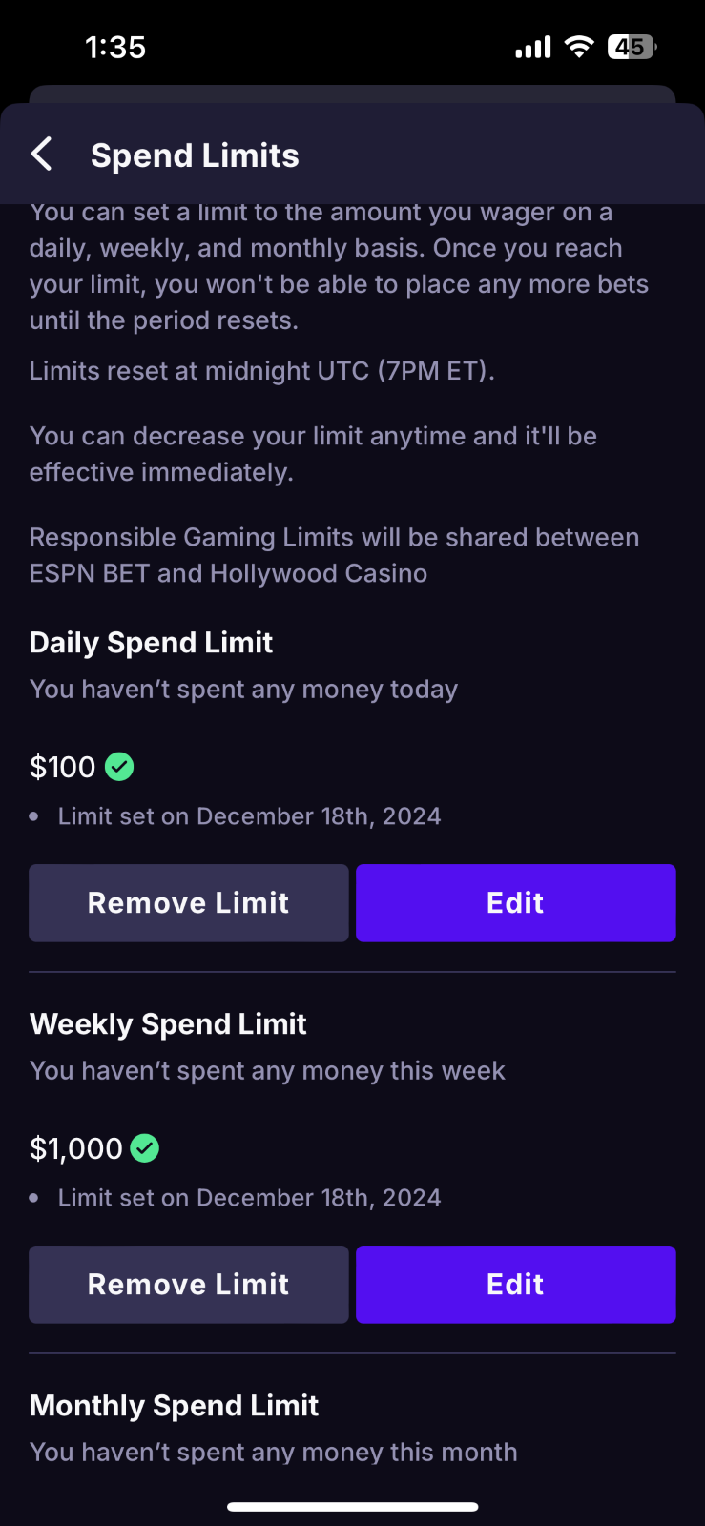Select the Daily Spend Limit heading
Image resolution: width=705 pixels, height=1526 pixels.
pyautogui.click(x=151, y=643)
